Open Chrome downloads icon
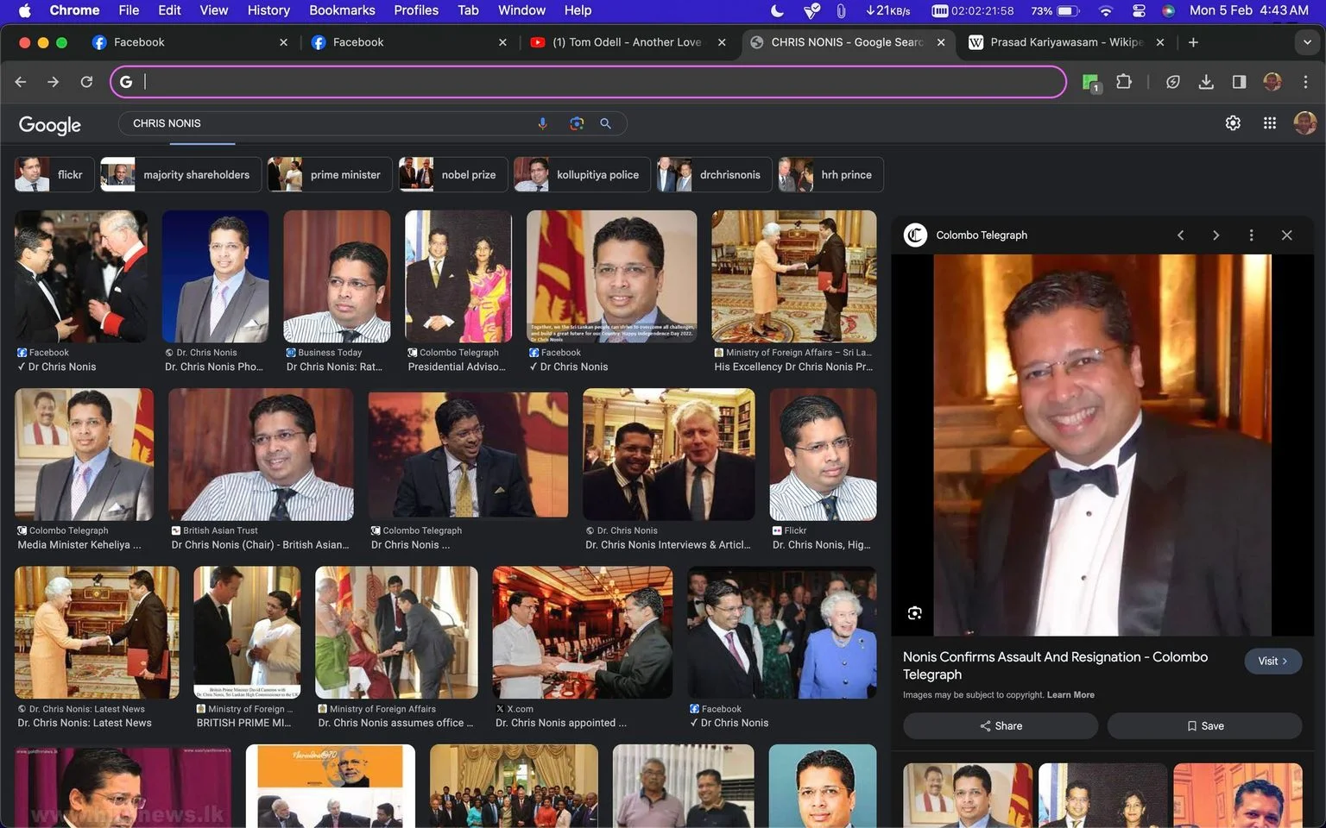This screenshot has height=828, width=1326. (1206, 82)
